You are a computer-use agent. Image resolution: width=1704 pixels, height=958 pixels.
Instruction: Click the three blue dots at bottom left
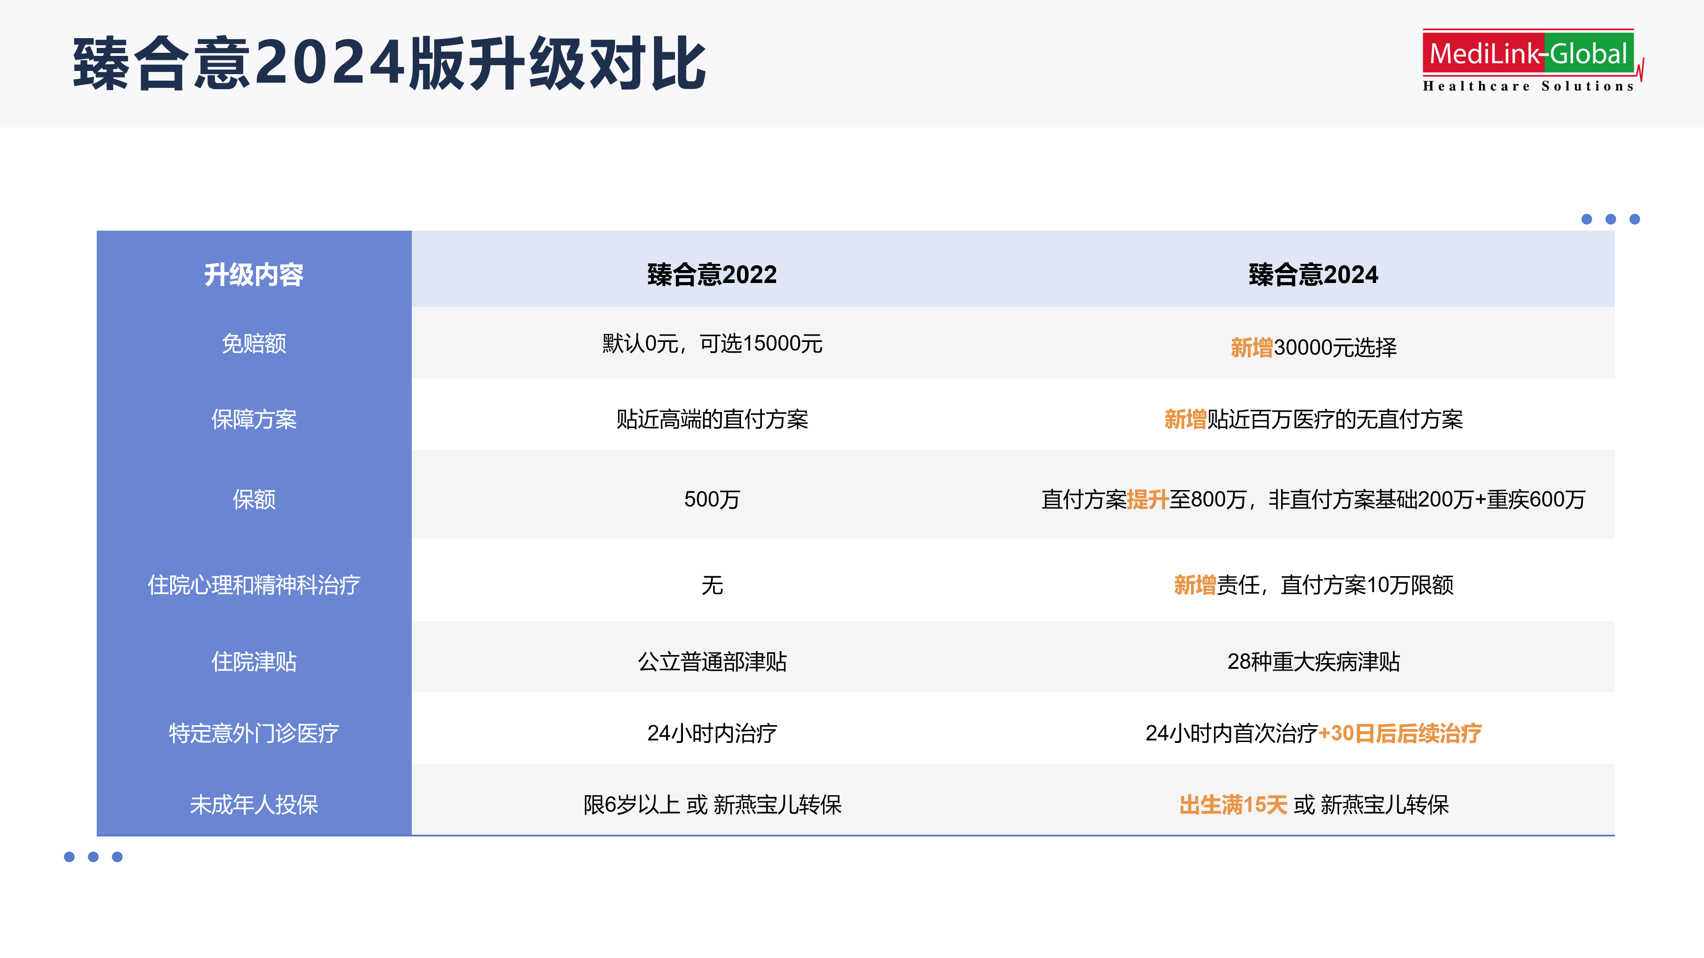93,857
